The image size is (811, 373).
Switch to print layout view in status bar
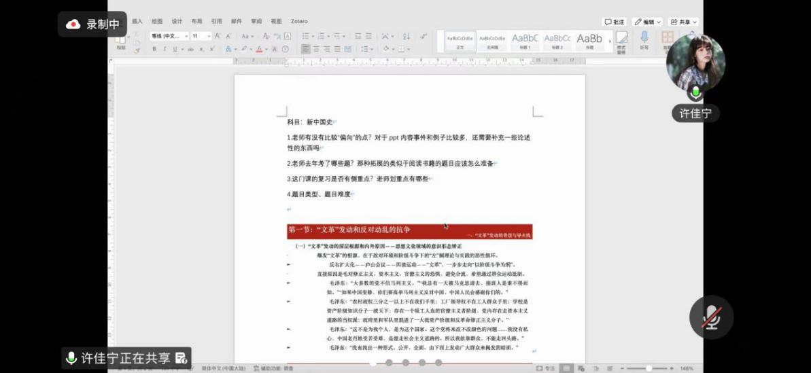[x=566, y=368]
